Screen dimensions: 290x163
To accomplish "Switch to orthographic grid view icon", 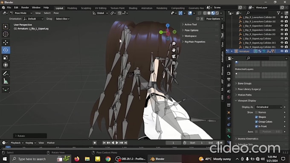I will (x=174, y=63).
